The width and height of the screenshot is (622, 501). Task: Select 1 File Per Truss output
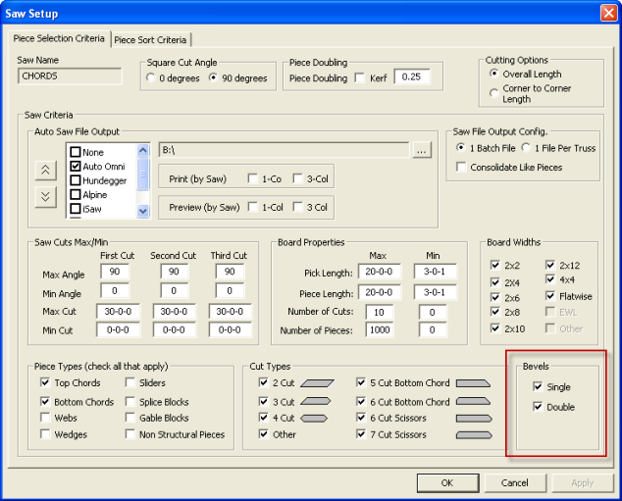[x=526, y=148]
